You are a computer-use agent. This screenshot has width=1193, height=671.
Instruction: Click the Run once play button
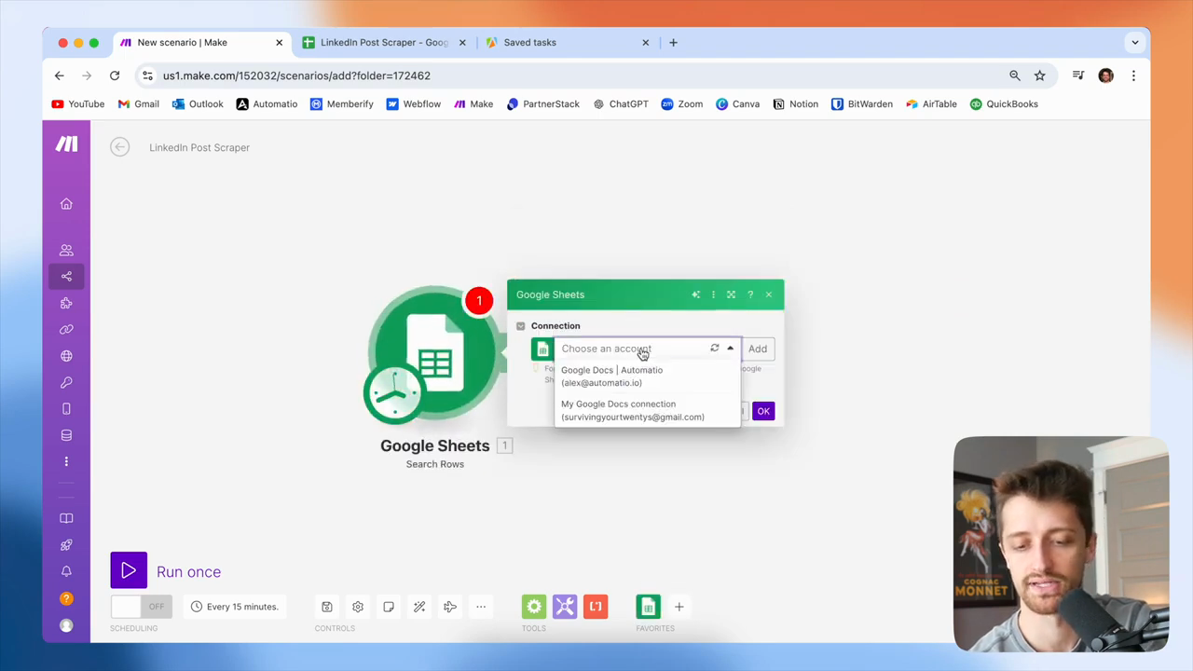pyautogui.click(x=129, y=571)
